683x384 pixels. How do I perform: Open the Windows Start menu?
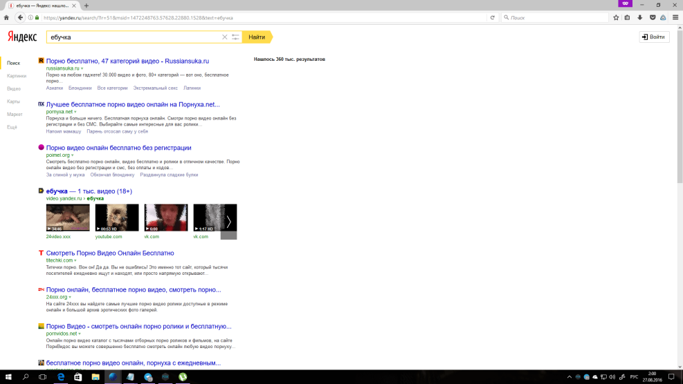tap(8, 377)
